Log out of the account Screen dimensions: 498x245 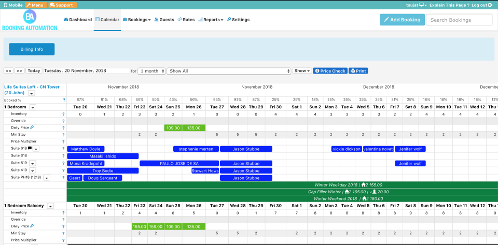point(482,5)
